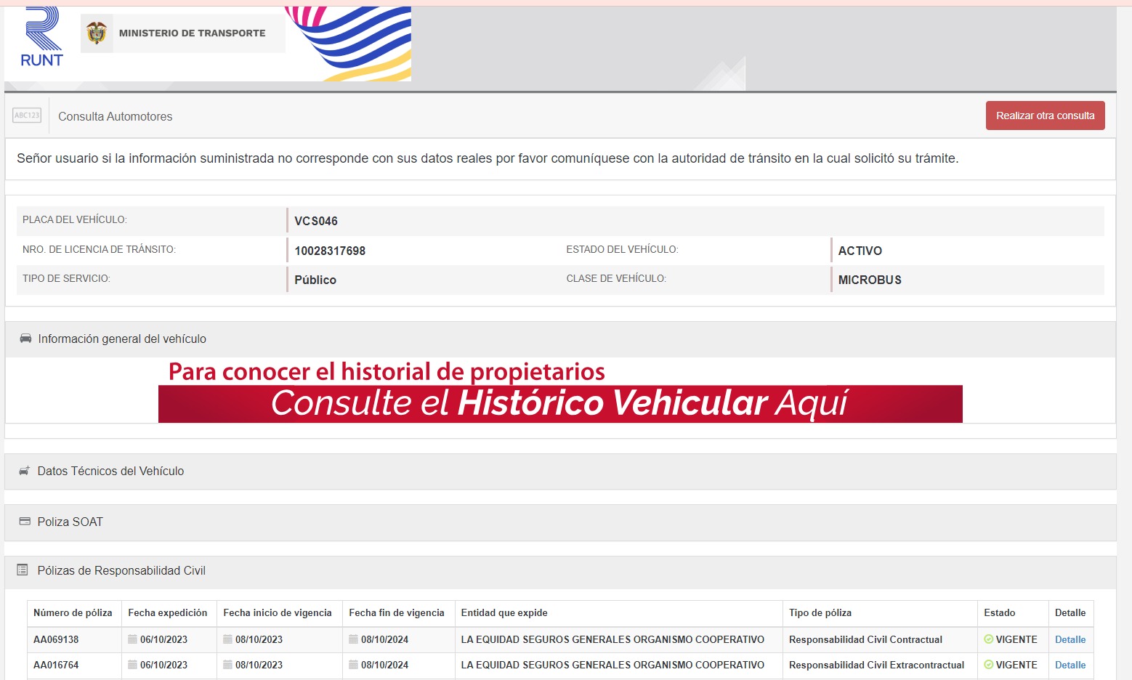Viewport: 1132px width, 680px height.
Task: Collapse Información general del vehículo section
Action: pos(122,339)
